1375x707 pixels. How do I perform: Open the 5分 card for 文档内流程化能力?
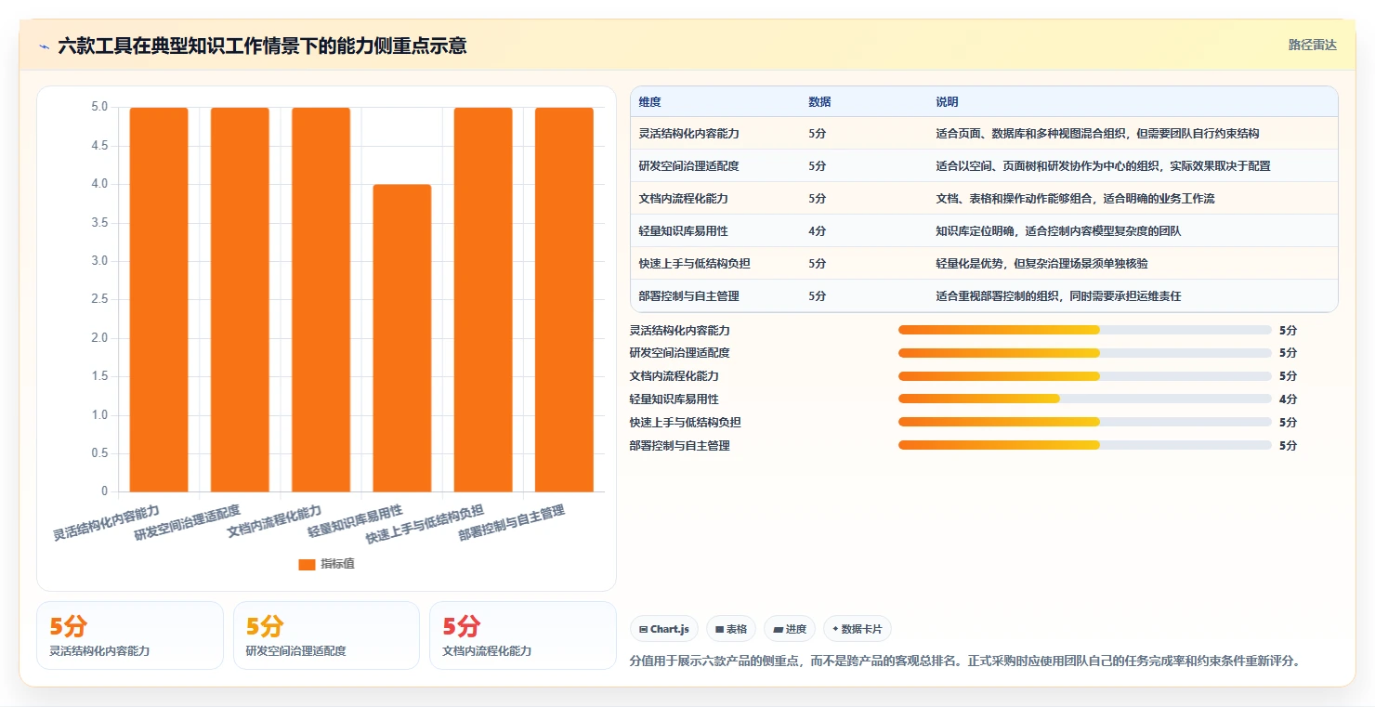click(x=523, y=635)
